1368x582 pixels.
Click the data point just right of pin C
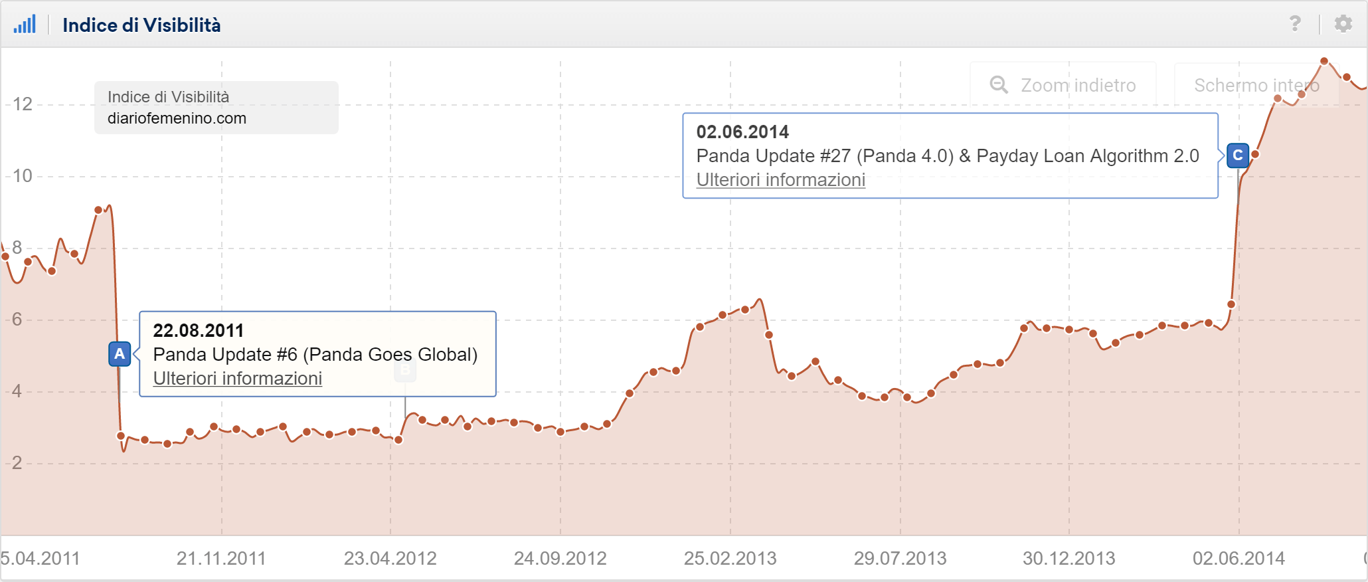[x=1255, y=154]
